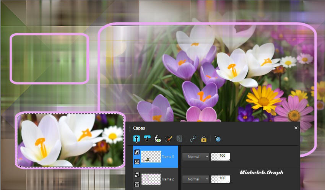Click the Capas panel title
Screen dimensions: 325x190
tap(139, 128)
